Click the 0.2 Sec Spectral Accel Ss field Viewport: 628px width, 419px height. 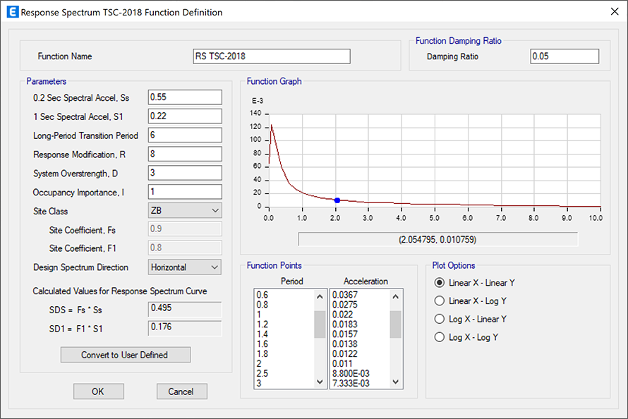click(x=185, y=97)
